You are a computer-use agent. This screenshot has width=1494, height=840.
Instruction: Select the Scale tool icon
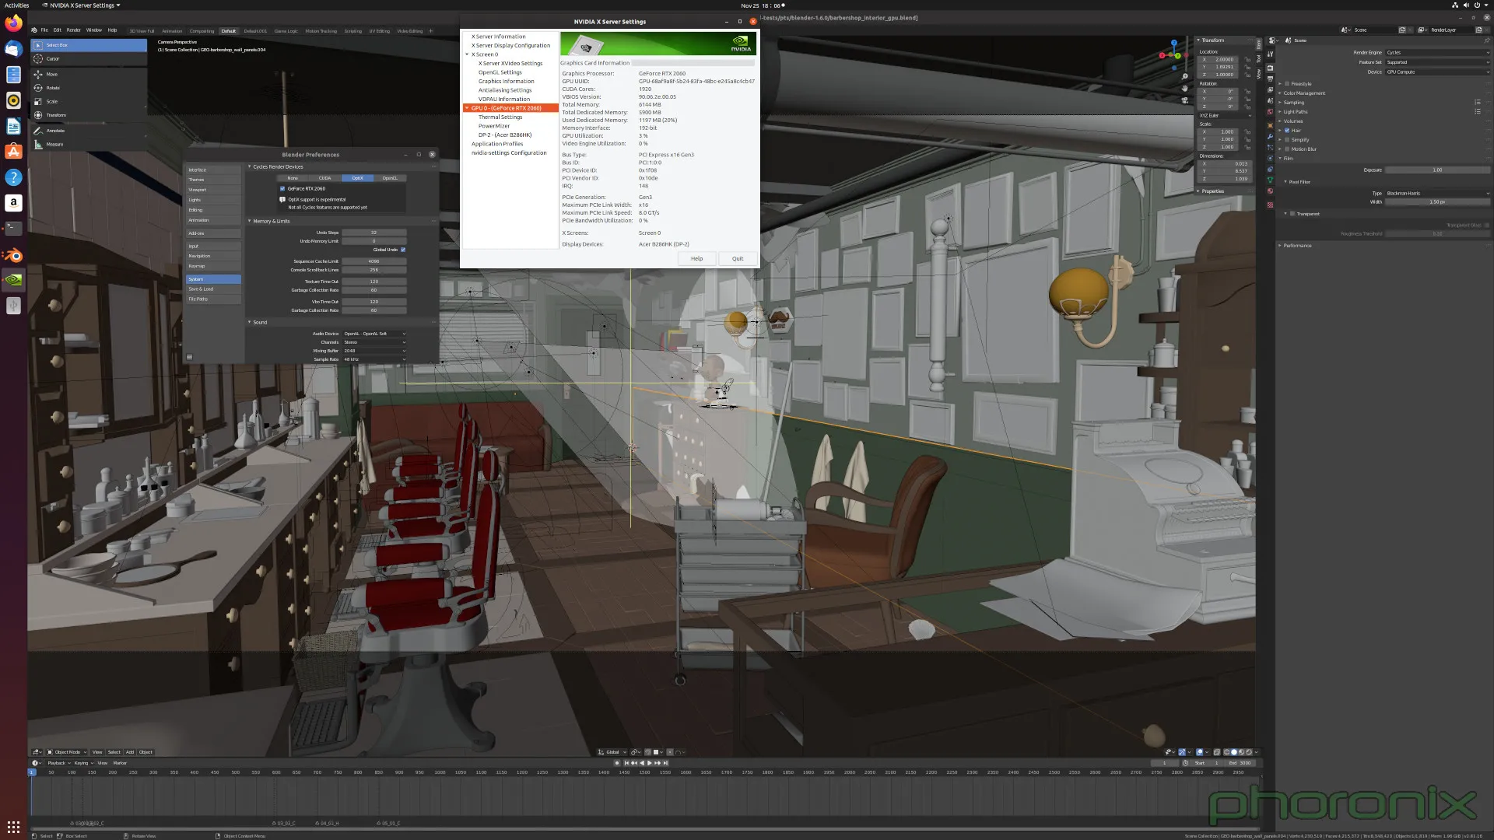pyautogui.click(x=38, y=102)
